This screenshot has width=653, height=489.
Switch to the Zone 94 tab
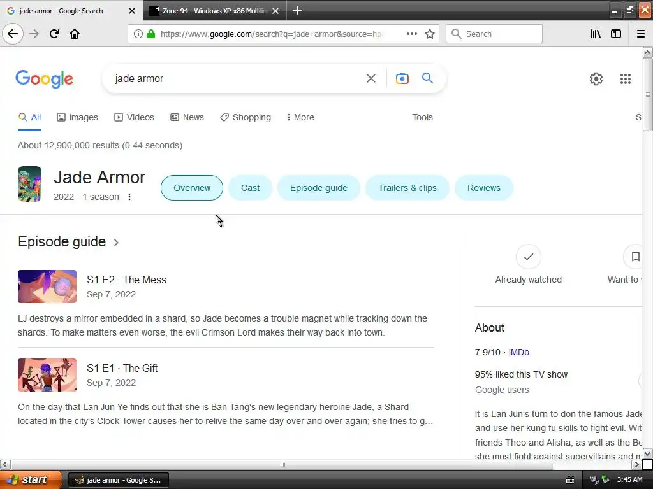(214, 10)
